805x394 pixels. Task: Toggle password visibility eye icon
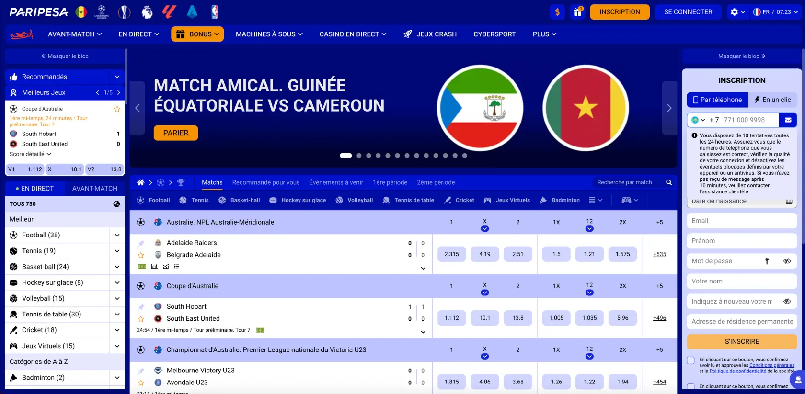pos(787,261)
